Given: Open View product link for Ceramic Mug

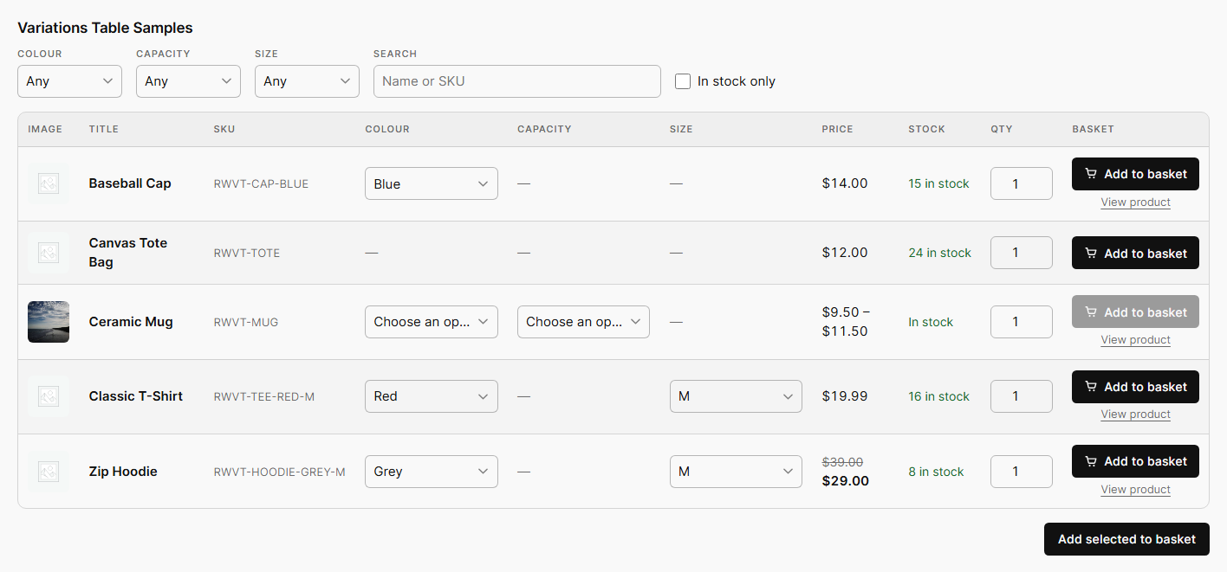Looking at the screenshot, I should click(1135, 340).
